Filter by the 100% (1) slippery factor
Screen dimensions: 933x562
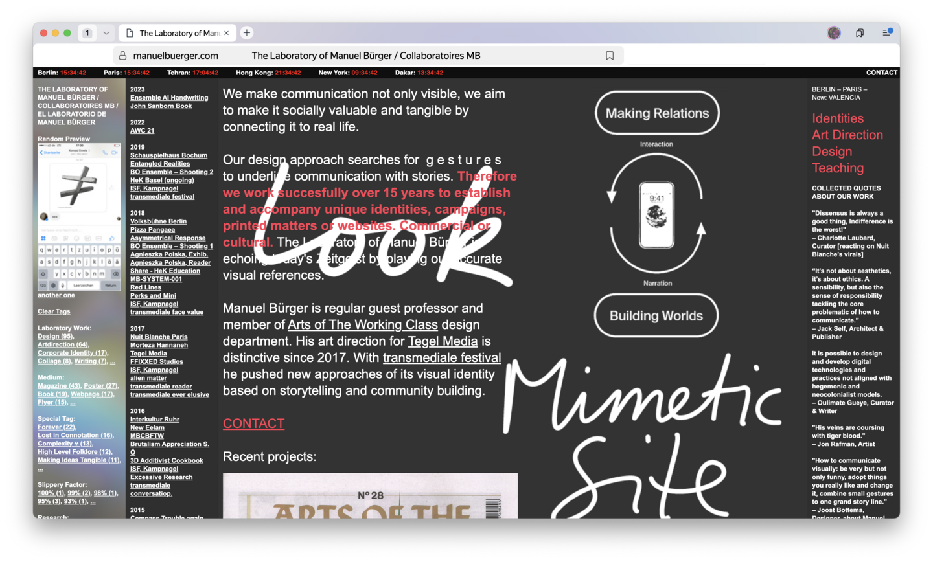pos(51,493)
